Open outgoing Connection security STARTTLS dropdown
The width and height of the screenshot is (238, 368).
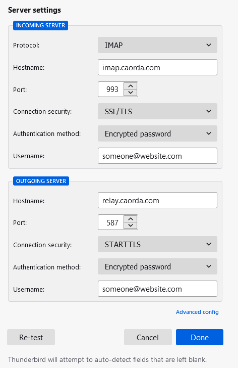pos(157,244)
